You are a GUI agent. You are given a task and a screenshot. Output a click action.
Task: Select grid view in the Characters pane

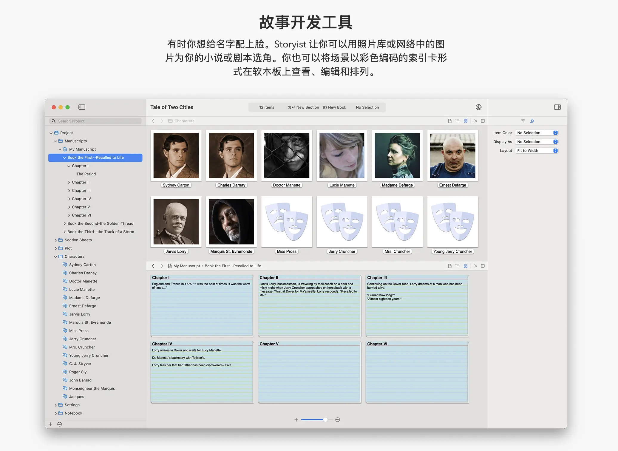point(466,121)
